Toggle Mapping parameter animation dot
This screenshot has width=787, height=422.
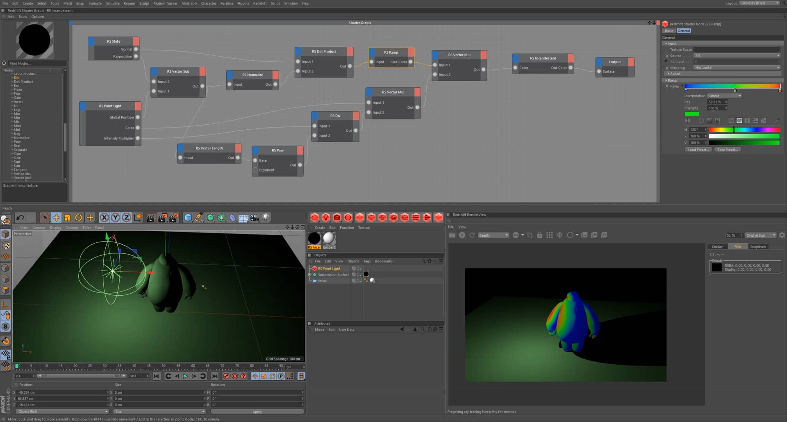[667, 68]
